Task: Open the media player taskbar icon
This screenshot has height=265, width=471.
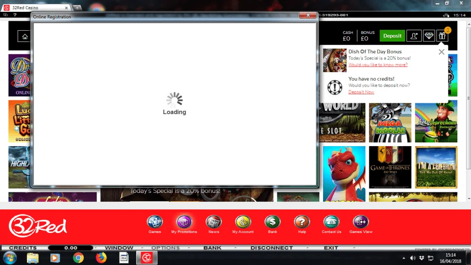Action: [x=55, y=258]
